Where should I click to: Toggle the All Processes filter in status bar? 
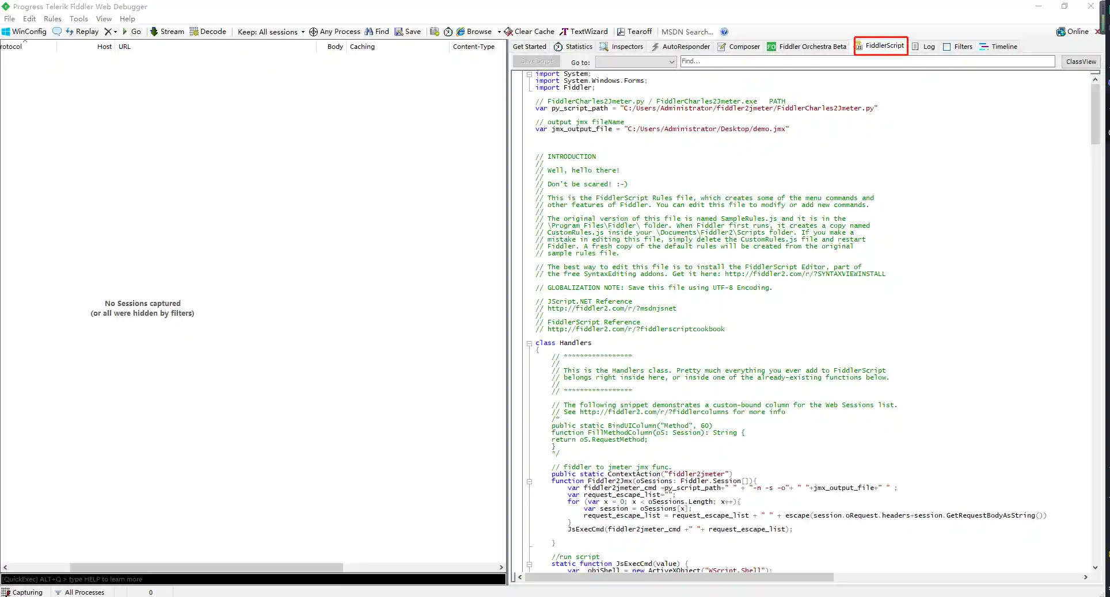79,592
